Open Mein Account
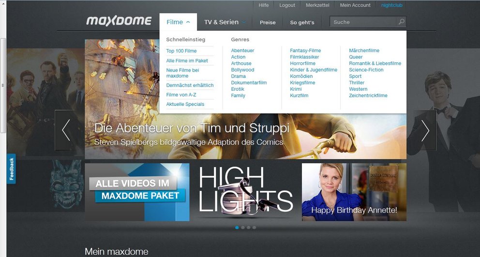 pyautogui.click(x=355, y=5)
